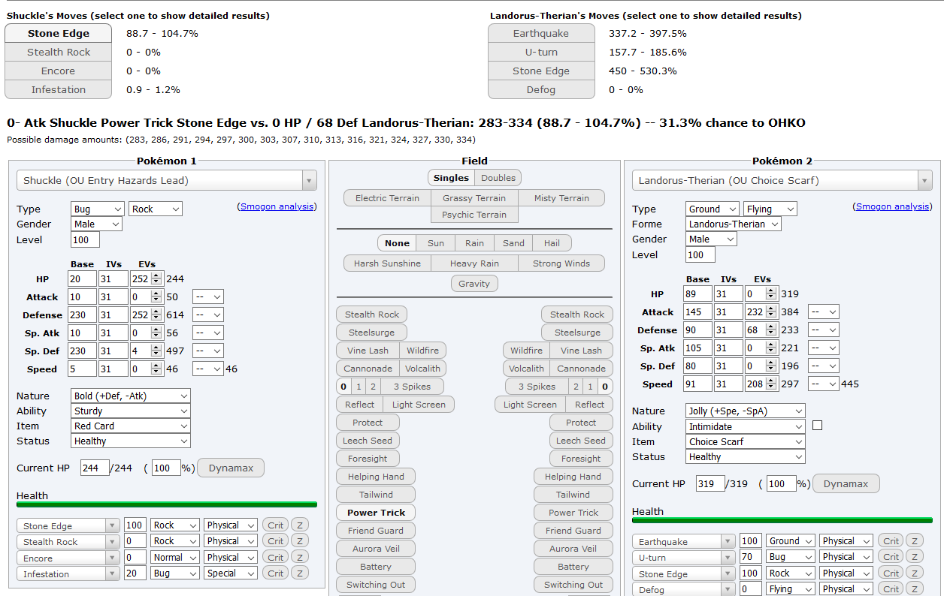Click Shuckle's Current HP input field
The image size is (944, 596).
click(95, 468)
